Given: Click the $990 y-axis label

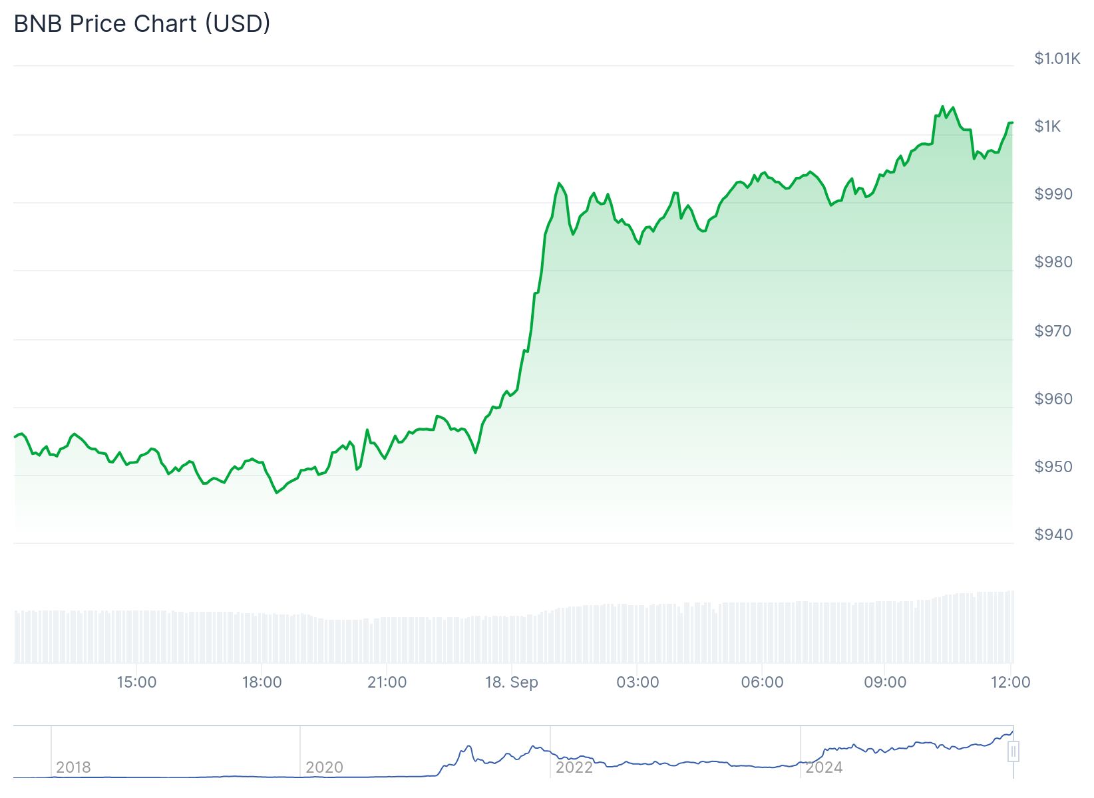Looking at the screenshot, I should pyautogui.click(x=1053, y=194).
